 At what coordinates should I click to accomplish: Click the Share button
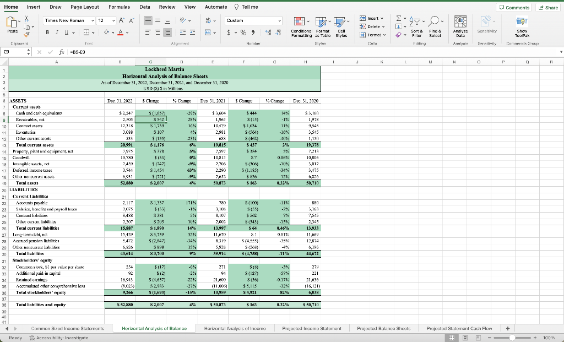pyautogui.click(x=547, y=7)
